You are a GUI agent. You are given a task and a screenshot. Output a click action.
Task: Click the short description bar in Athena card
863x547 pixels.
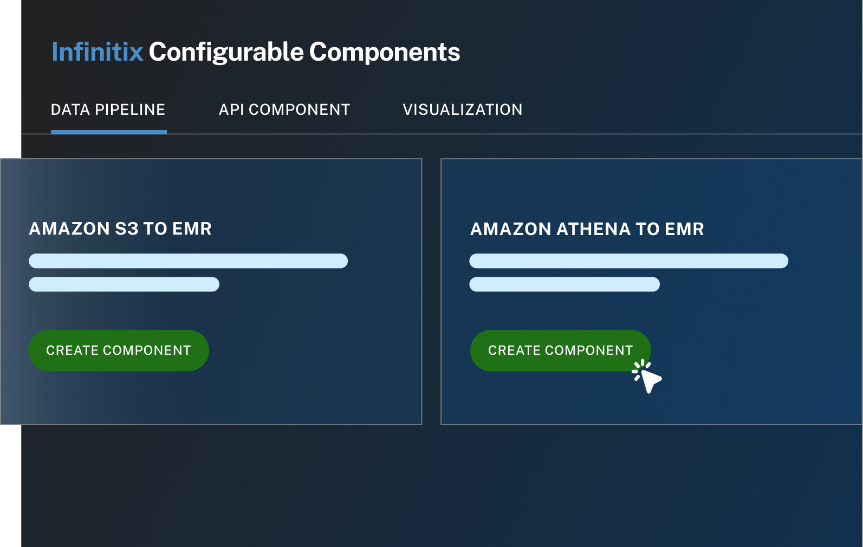tap(564, 284)
